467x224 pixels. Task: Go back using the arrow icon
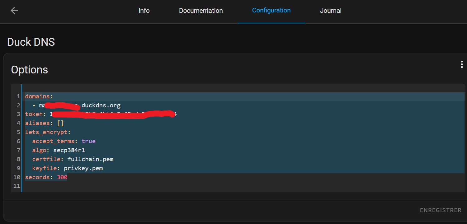pos(14,11)
